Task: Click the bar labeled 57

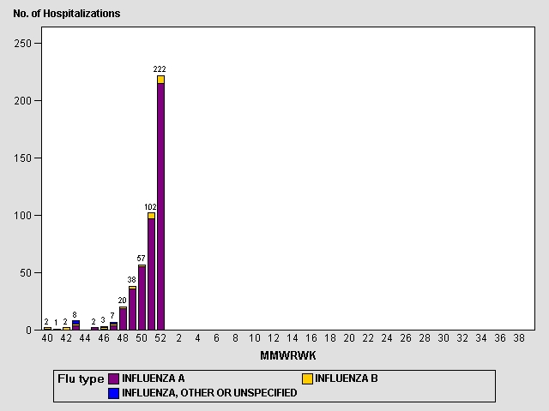Action: tap(142, 300)
